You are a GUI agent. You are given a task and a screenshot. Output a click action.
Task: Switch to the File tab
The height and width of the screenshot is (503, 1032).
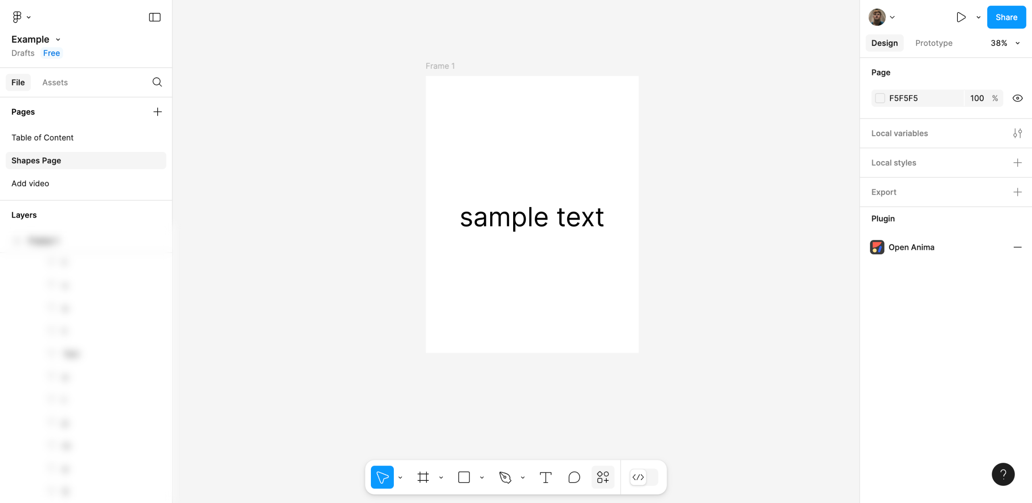point(18,82)
